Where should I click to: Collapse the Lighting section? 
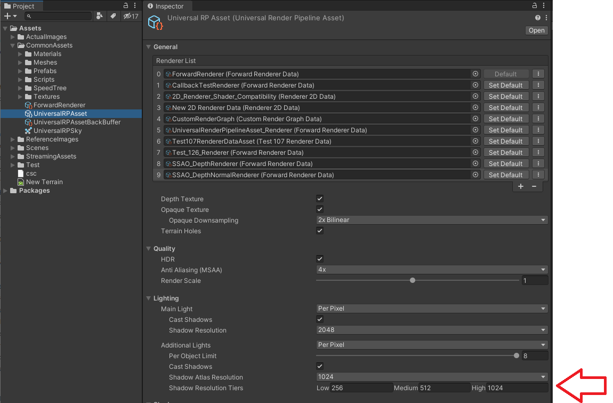click(149, 298)
